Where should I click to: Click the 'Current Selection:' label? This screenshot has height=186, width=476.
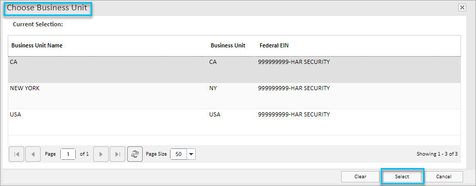click(38, 24)
